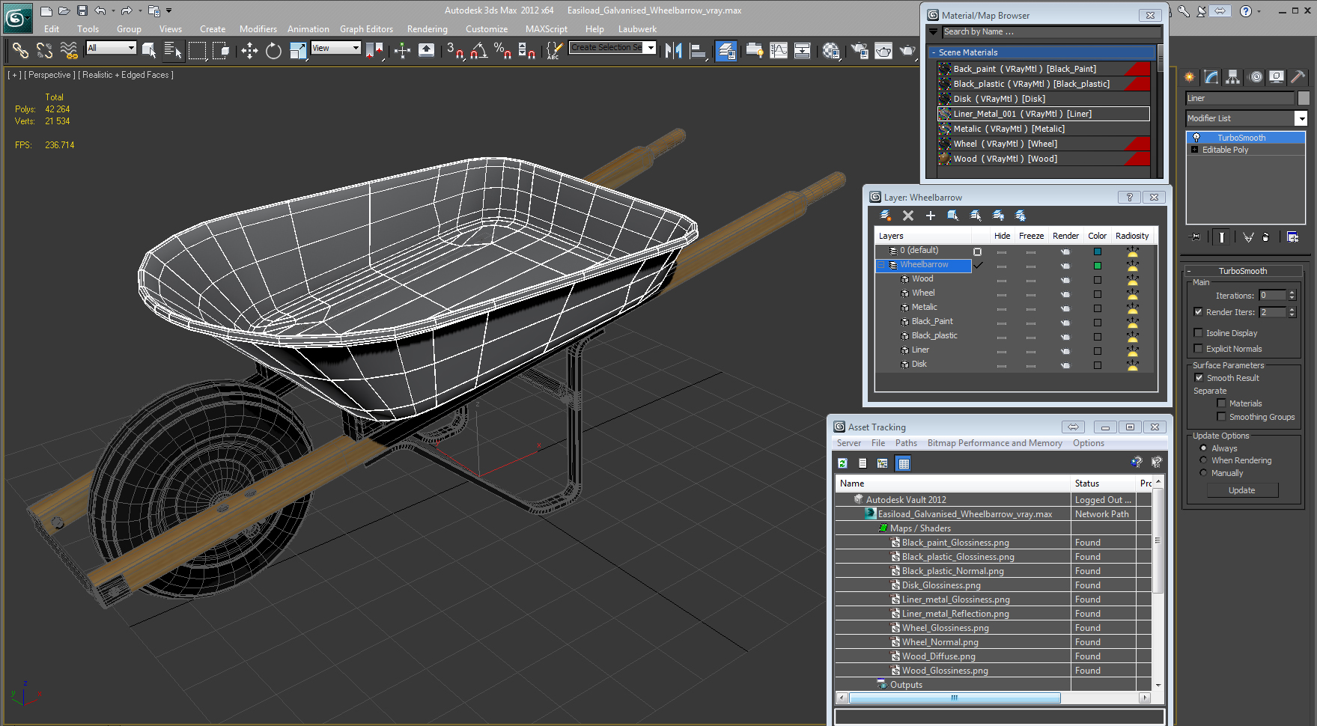Open Paths menu in Asset Tracking

click(906, 443)
